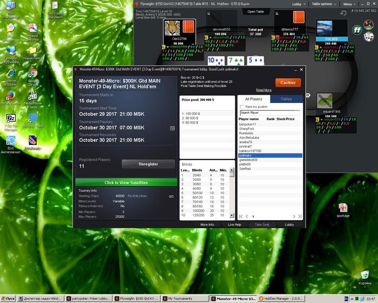Expand the tournament schedule details icon

172,128
